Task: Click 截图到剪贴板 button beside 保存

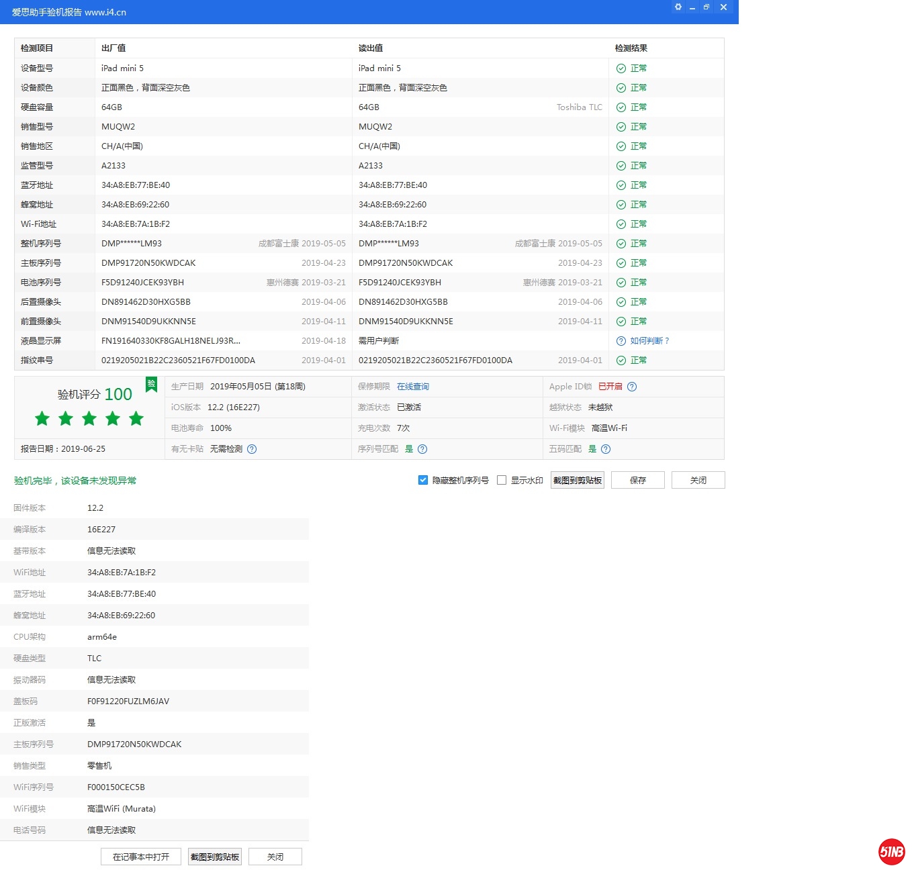Action: coord(577,480)
